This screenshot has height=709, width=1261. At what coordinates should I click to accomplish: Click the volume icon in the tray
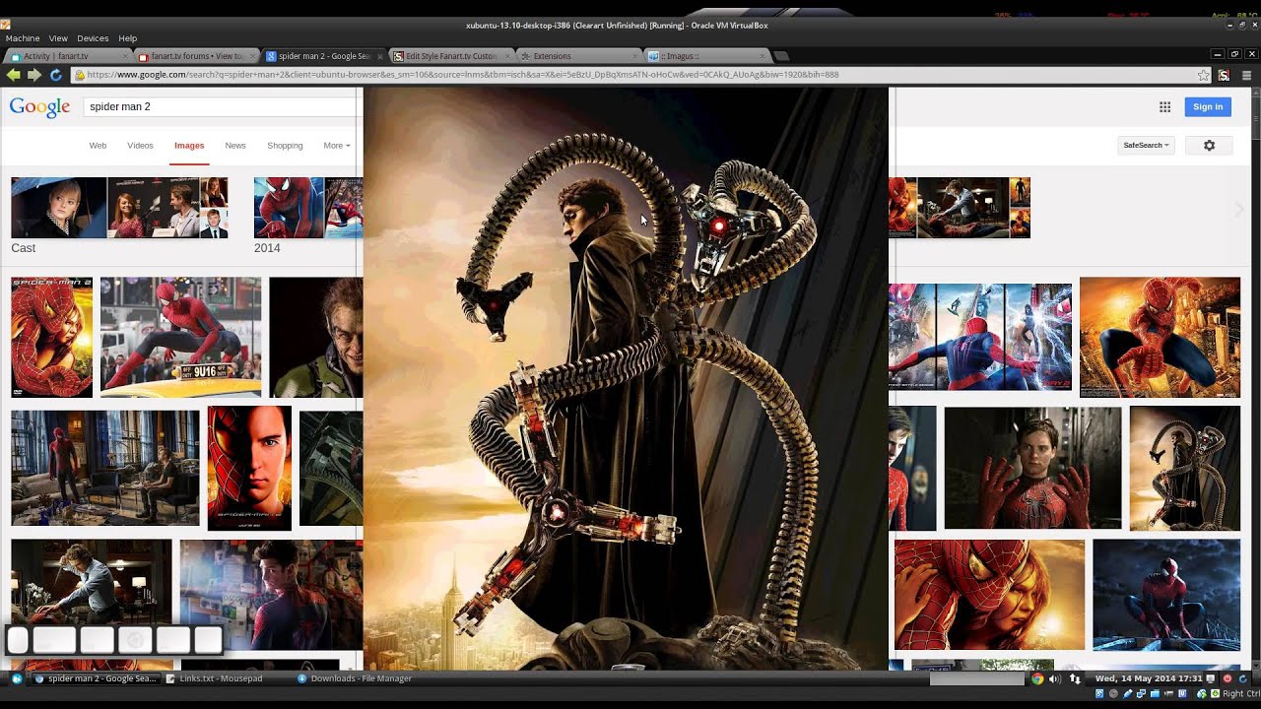click(1055, 678)
